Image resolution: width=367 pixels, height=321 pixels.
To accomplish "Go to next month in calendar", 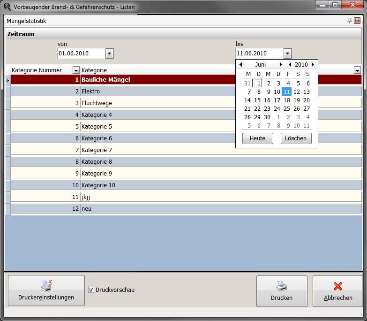I will [281, 65].
